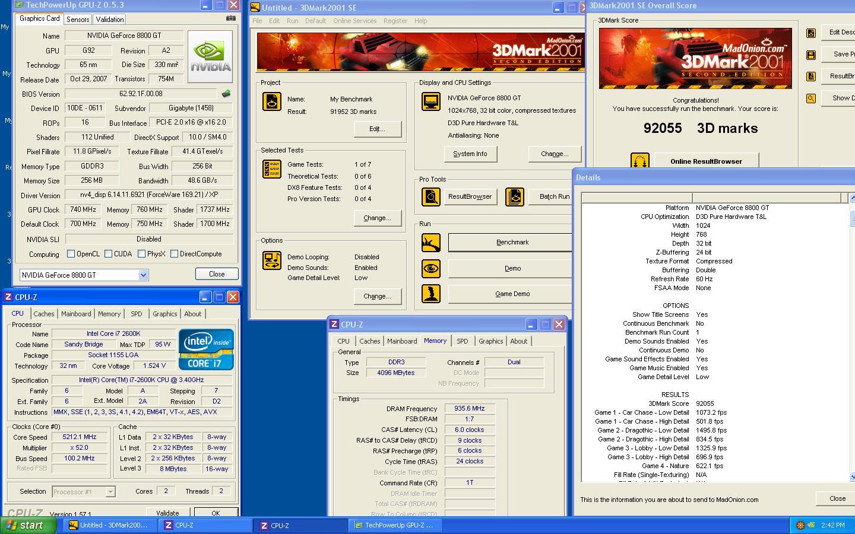
Task: Click the Game Demo button
Action: (x=511, y=294)
